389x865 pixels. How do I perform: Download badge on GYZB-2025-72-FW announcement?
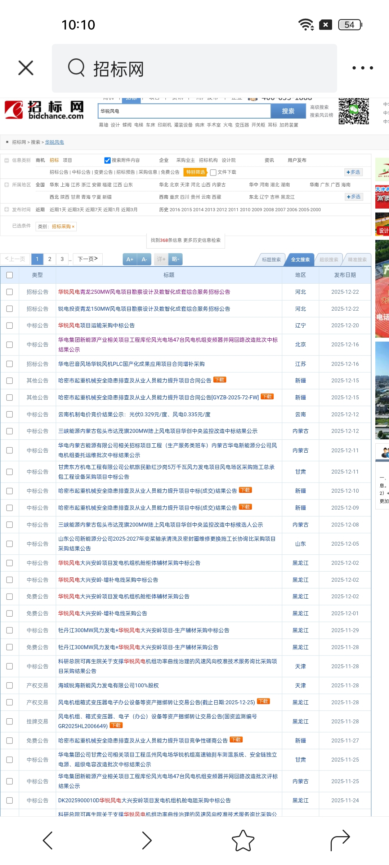tap(267, 396)
